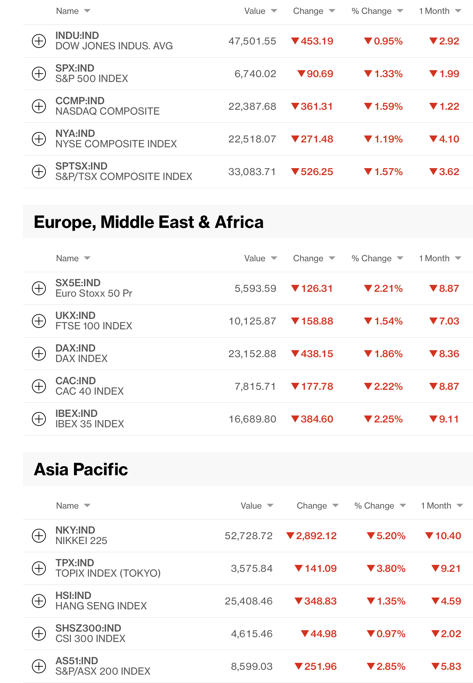This screenshot has height=683, width=473.
Task: Click plus icon beside FTSE 100 Index
Action: 39,321
